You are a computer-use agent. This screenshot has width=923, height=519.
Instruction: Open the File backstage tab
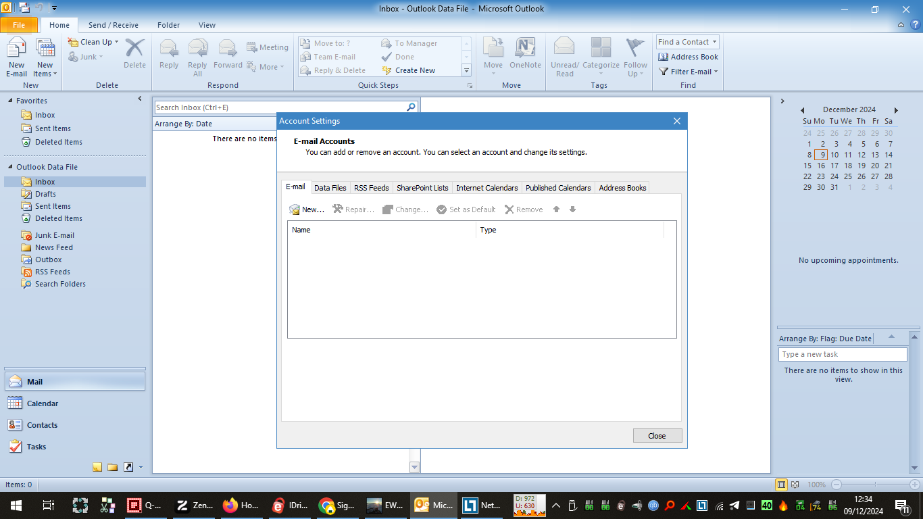19,25
